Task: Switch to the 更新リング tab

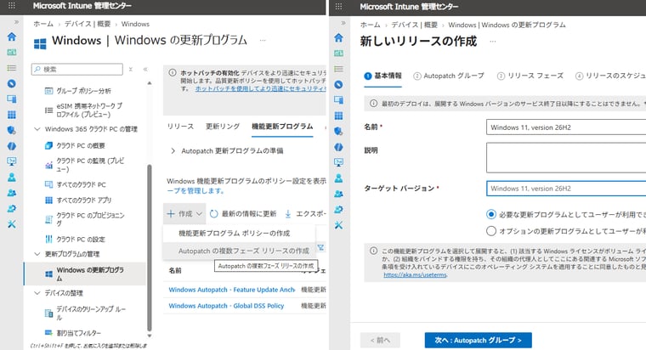Action: pos(223,126)
